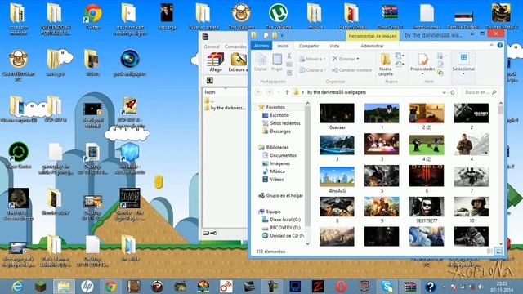Screen dimensions: 523x294
Task: Switch to the Compartir ribbon tab
Action: tap(309, 46)
